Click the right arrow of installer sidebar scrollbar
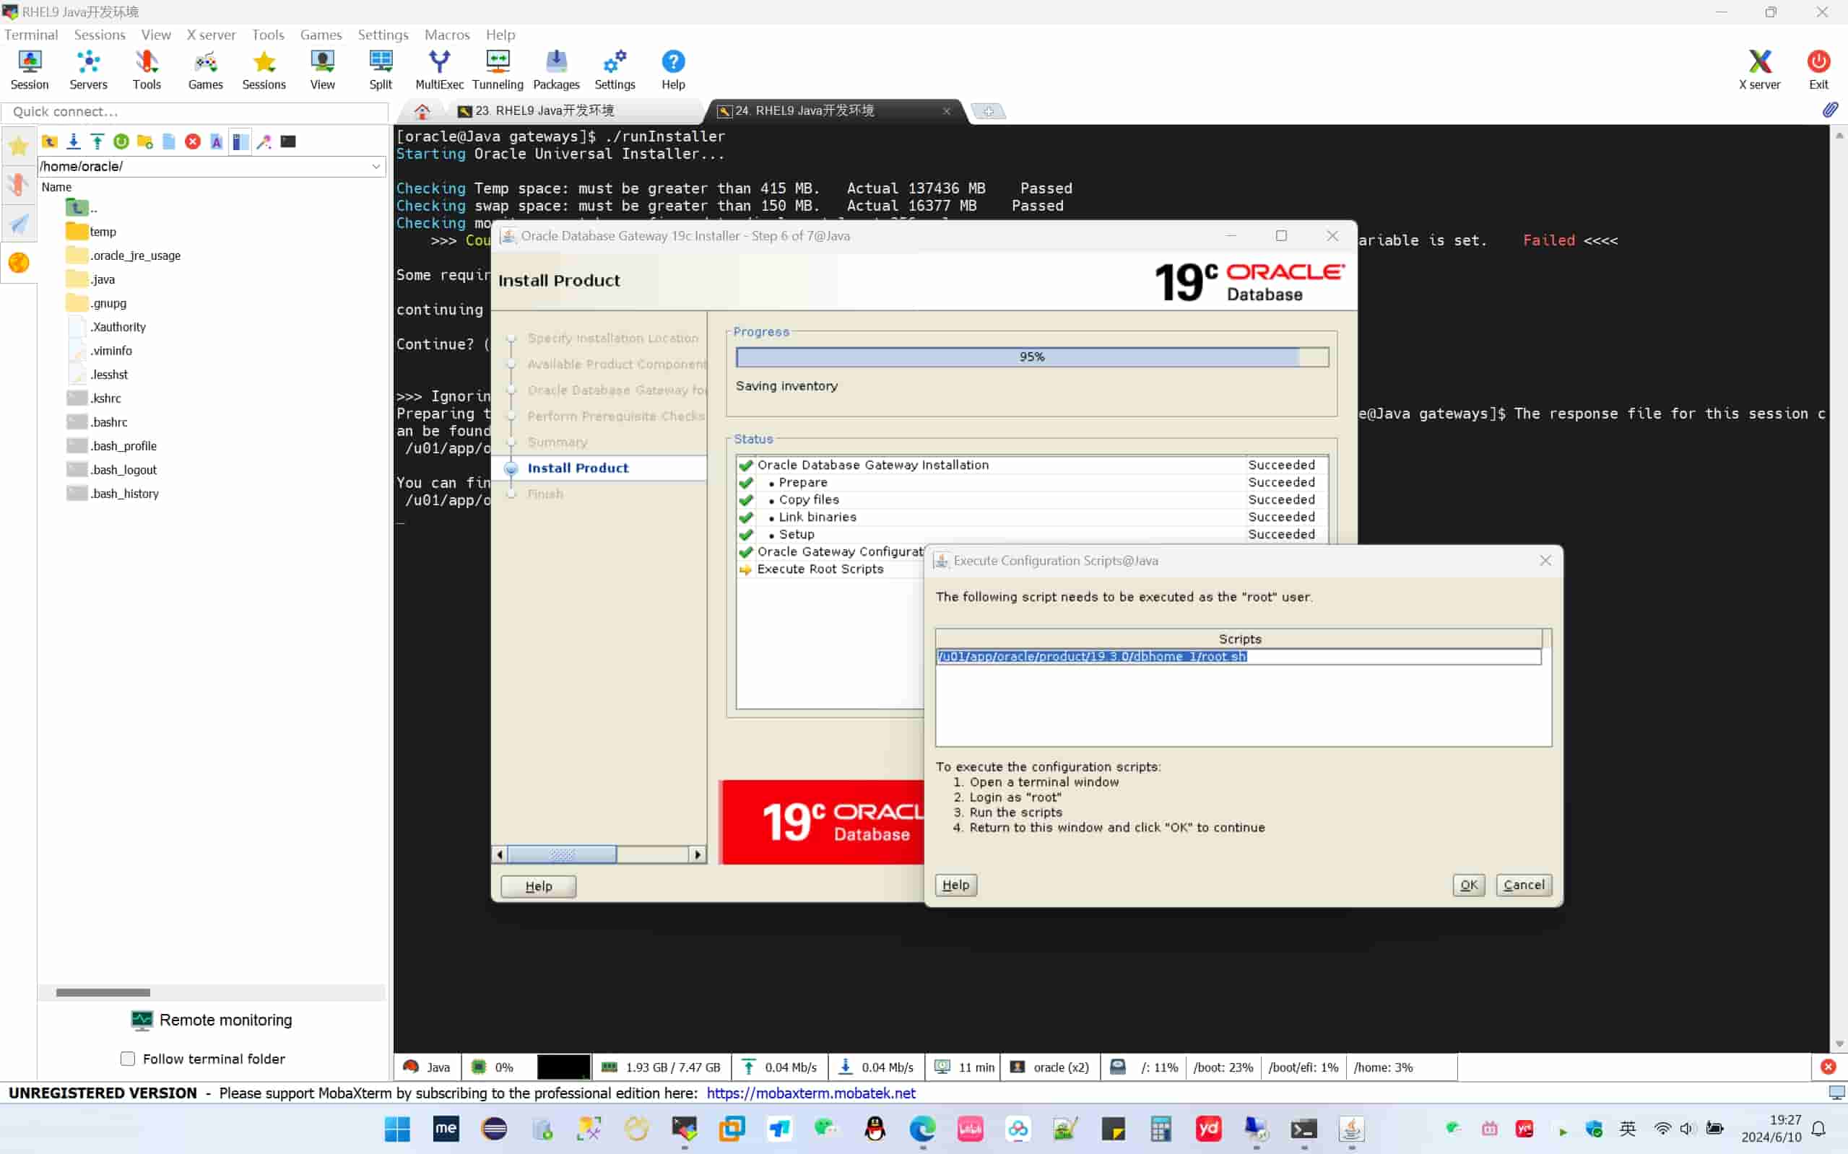The image size is (1848, 1154). 697,854
